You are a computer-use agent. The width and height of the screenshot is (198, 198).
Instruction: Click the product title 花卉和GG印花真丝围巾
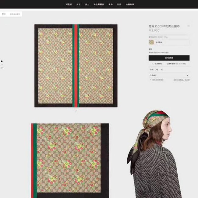[164, 26]
